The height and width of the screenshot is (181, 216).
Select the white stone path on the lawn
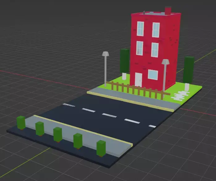pyautogui.click(x=180, y=95)
